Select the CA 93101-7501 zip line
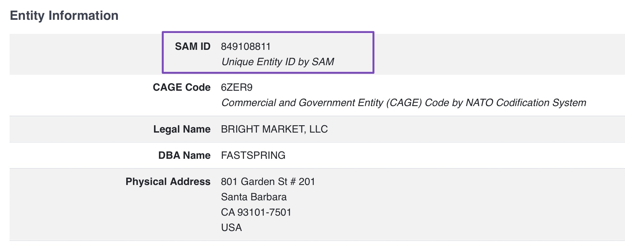 pos(256,212)
